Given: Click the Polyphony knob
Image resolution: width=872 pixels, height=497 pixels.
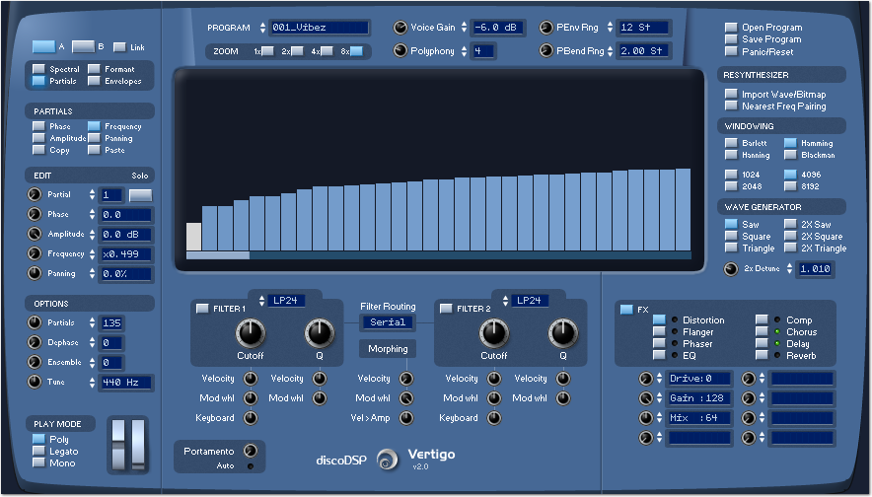Looking at the screenshot, I should coord(400,50).
